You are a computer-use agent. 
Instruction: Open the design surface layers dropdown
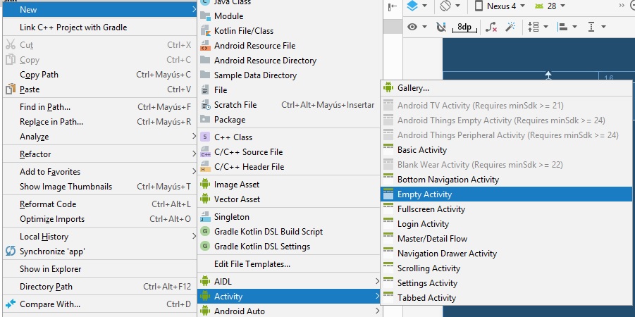click(x=417, y=6)
